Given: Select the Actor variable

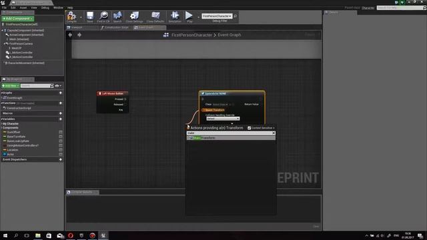Looking at the screenshot, I should point(11,154).
